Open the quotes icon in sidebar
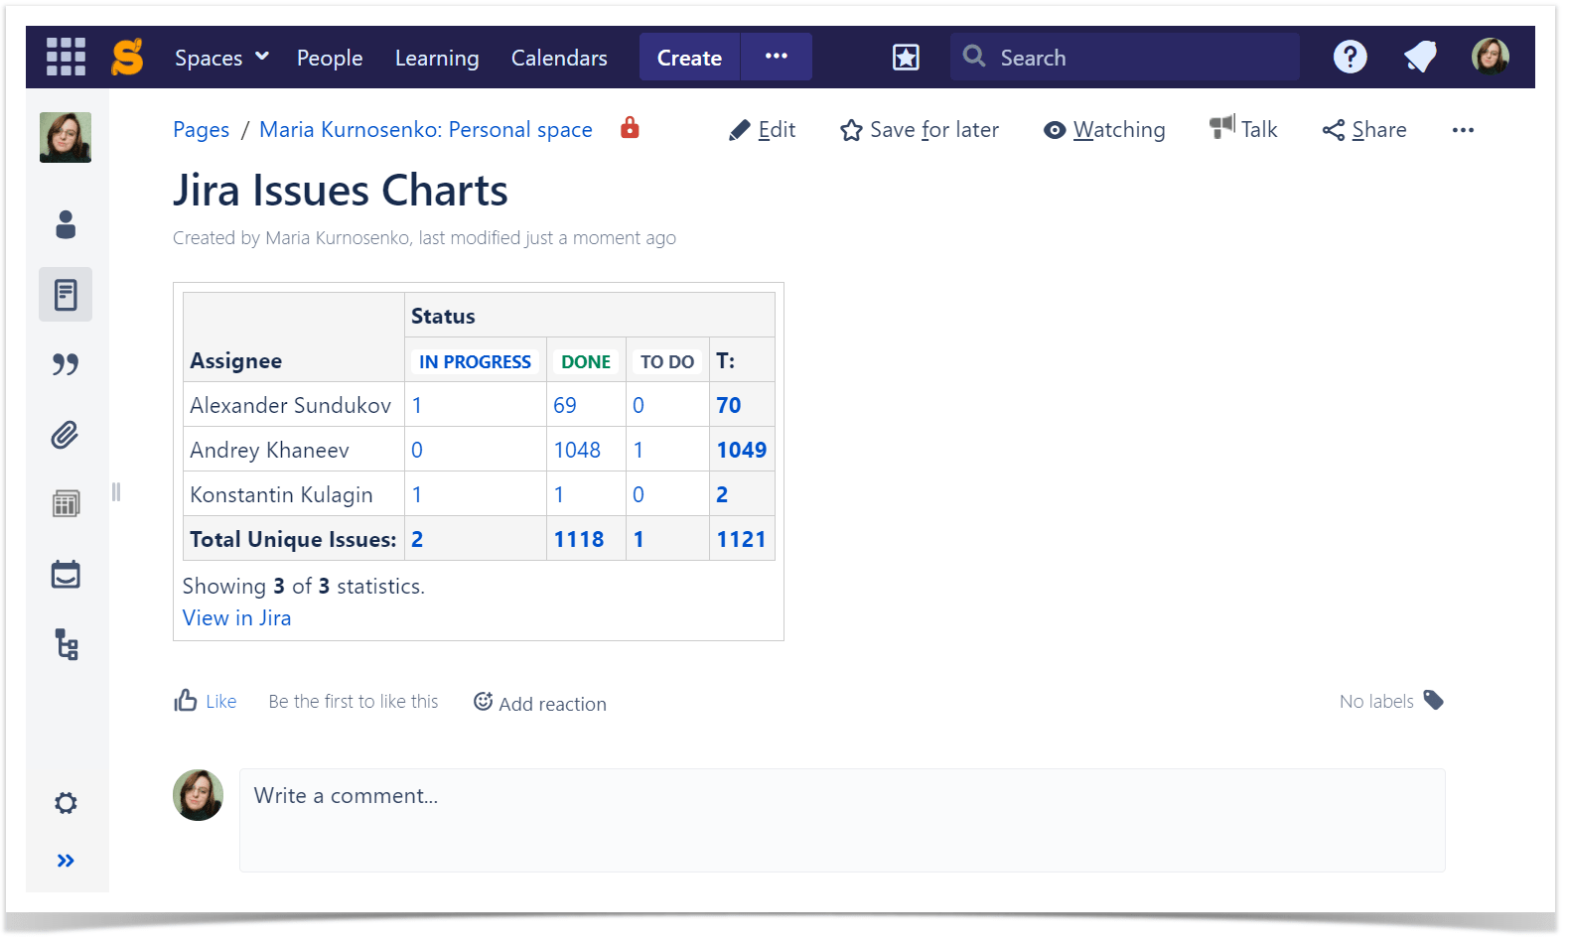 [x=66, y=364]
